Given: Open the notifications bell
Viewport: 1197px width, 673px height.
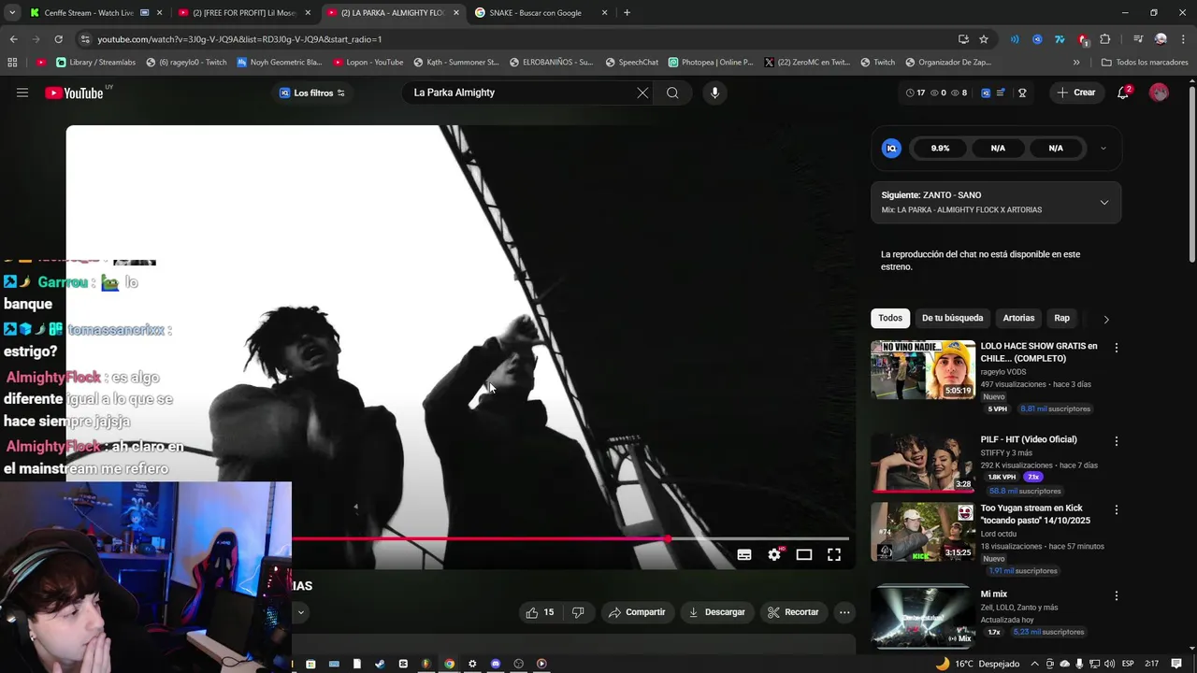Looking at the screenshot, I should 1123,93.
